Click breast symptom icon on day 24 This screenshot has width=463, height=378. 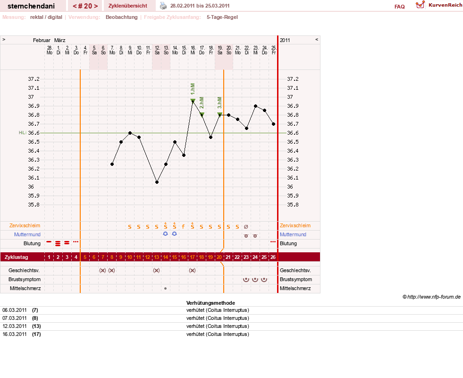pos(255,279)
